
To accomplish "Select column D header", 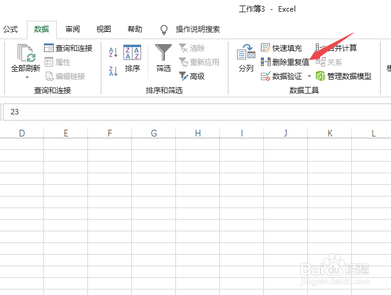I will [22, 133].
